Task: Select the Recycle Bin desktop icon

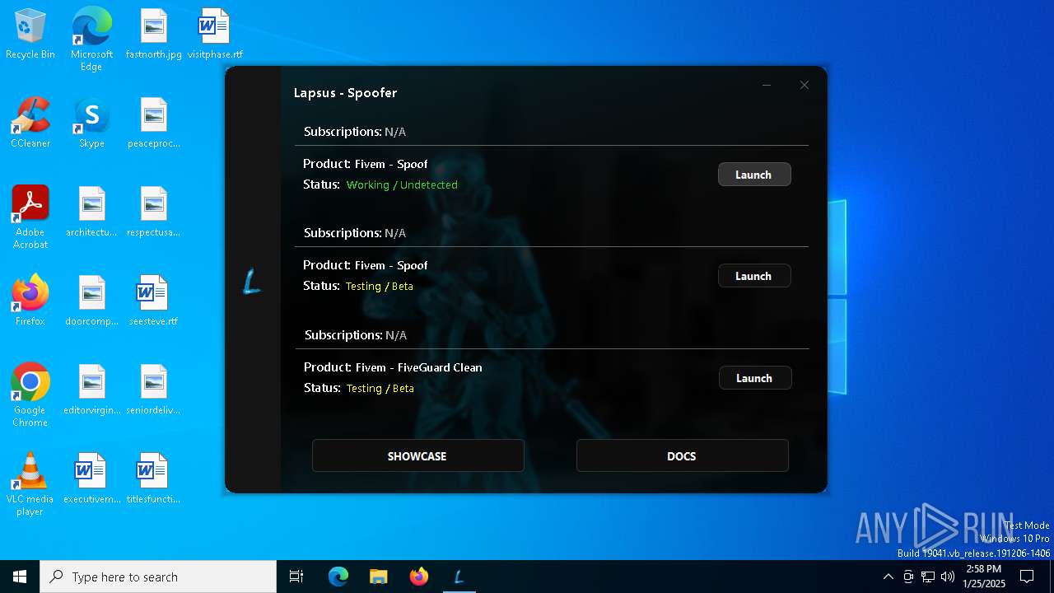Action: tap(30, 35)
